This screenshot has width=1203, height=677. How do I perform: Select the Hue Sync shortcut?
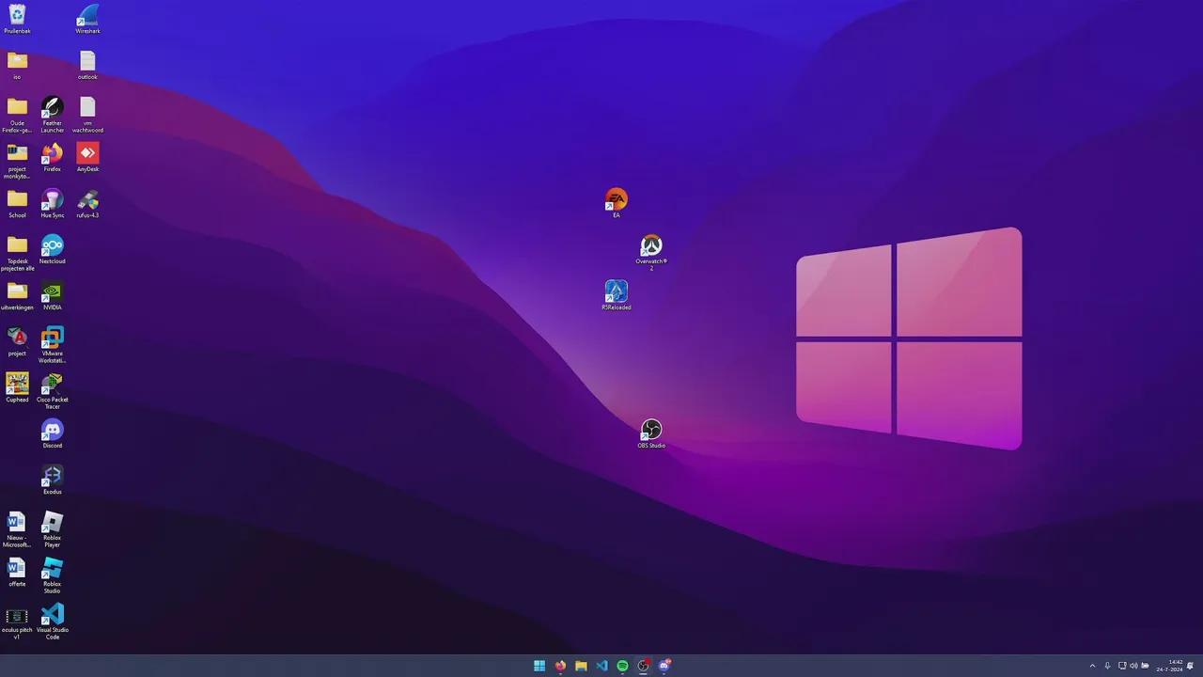click(53, 203)
